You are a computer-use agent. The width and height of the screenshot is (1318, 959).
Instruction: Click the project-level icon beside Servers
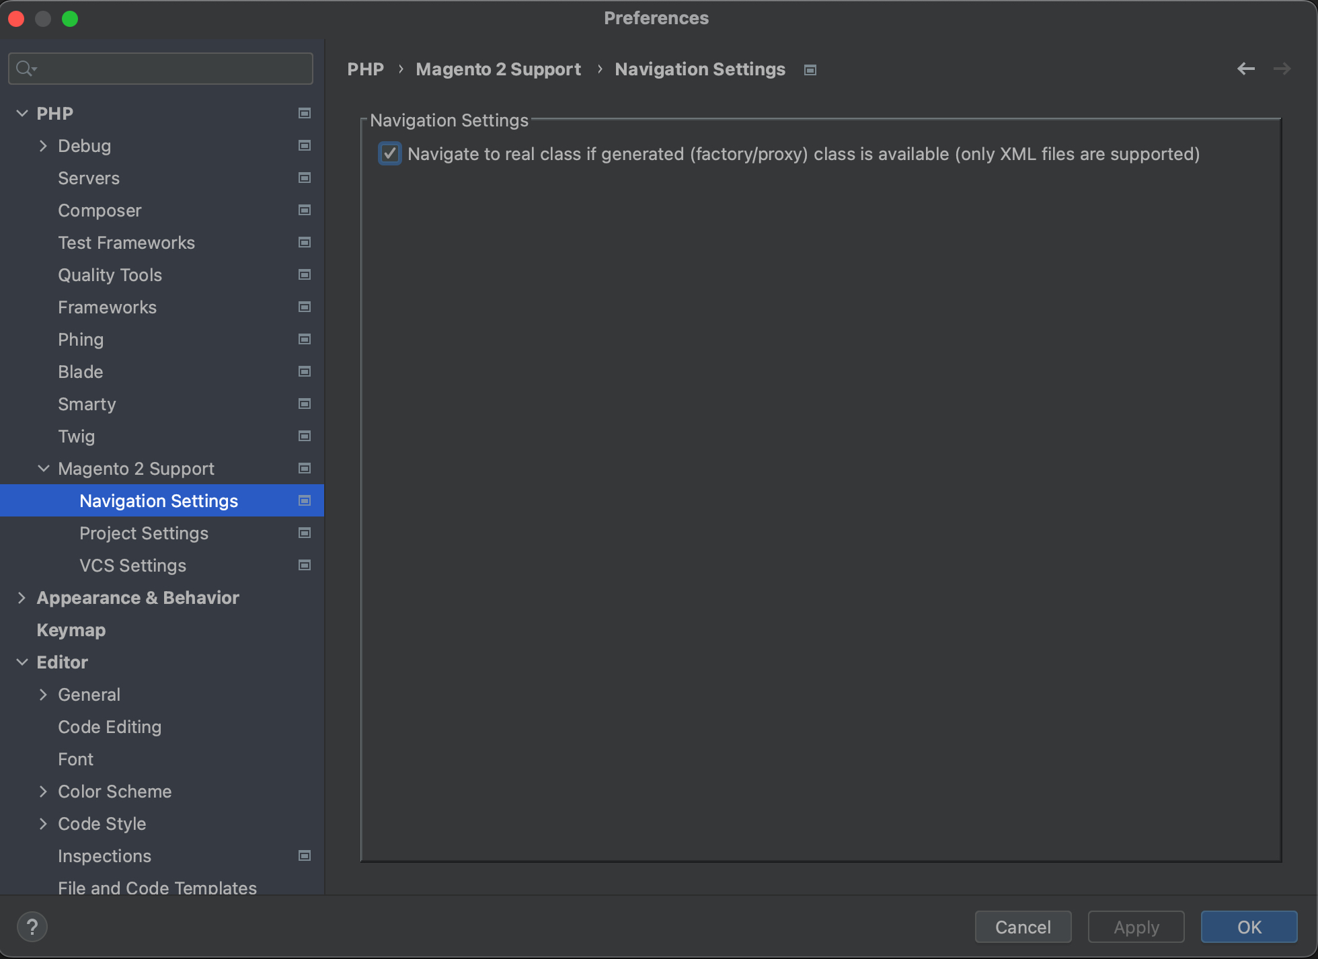305,178
